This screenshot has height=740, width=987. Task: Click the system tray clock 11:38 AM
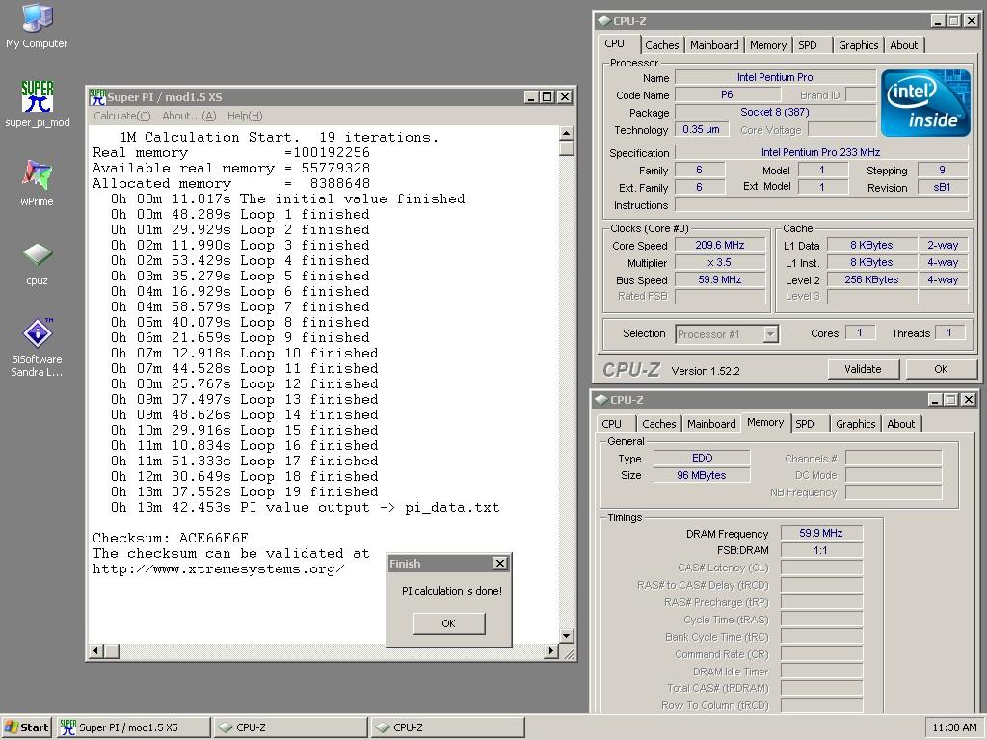click(x=953, y=727)
